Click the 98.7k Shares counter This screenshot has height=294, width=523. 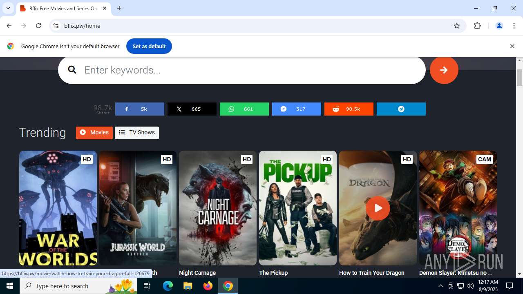pos(103,109)
